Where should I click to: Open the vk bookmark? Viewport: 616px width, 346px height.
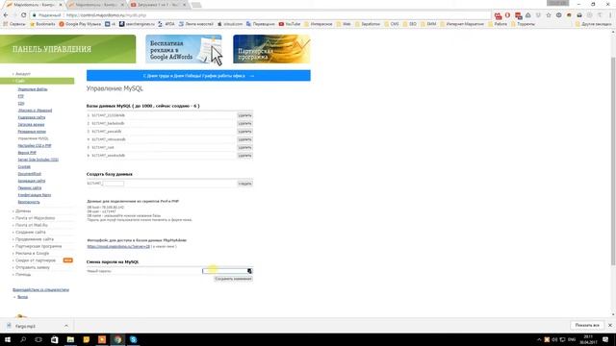110,24
